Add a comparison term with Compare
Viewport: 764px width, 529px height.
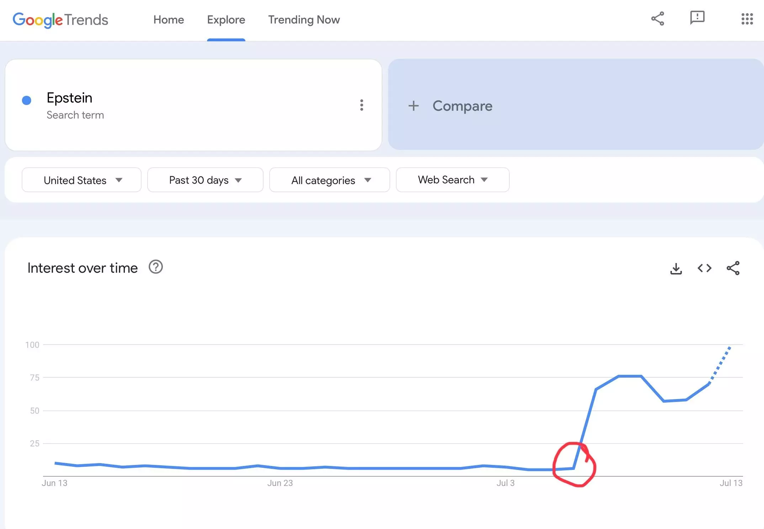tap(576, 105)
